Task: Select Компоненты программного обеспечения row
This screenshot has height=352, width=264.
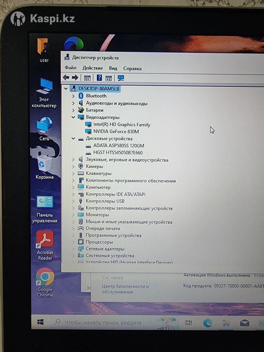Action: (x=131, y=181)
